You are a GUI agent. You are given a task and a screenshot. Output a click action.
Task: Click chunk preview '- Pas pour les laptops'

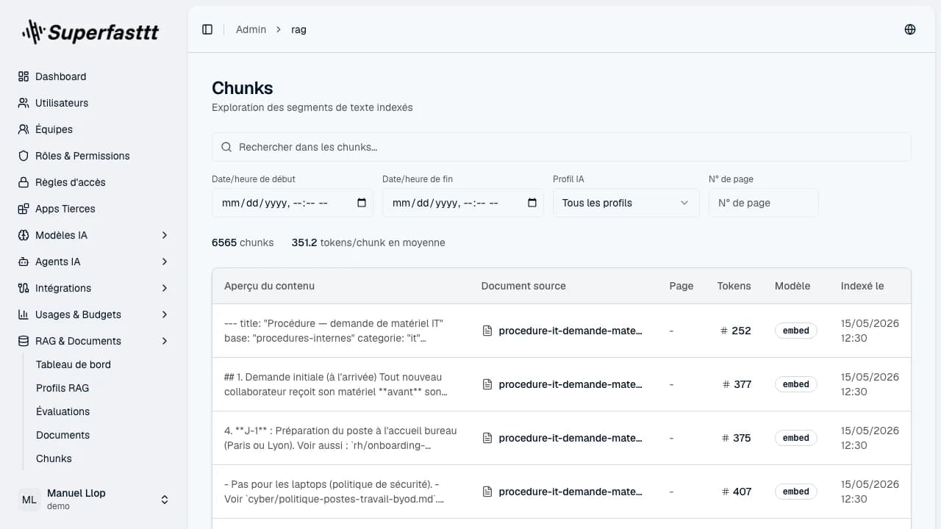pyautogui.click(x=334, y=492)
